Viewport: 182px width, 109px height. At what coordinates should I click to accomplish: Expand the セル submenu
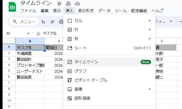[109, 20]
